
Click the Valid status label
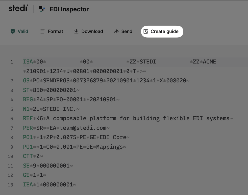23,31
